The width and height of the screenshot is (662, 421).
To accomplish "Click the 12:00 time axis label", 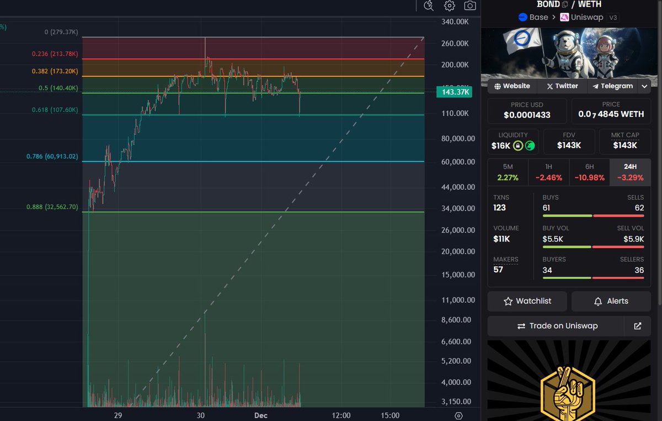I will pyautogui.click(x=341, y=415).
